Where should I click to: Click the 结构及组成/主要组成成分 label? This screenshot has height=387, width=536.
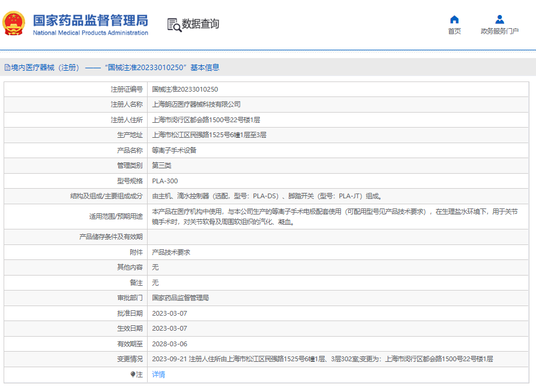pyautogui.click(x=106, y=196)
